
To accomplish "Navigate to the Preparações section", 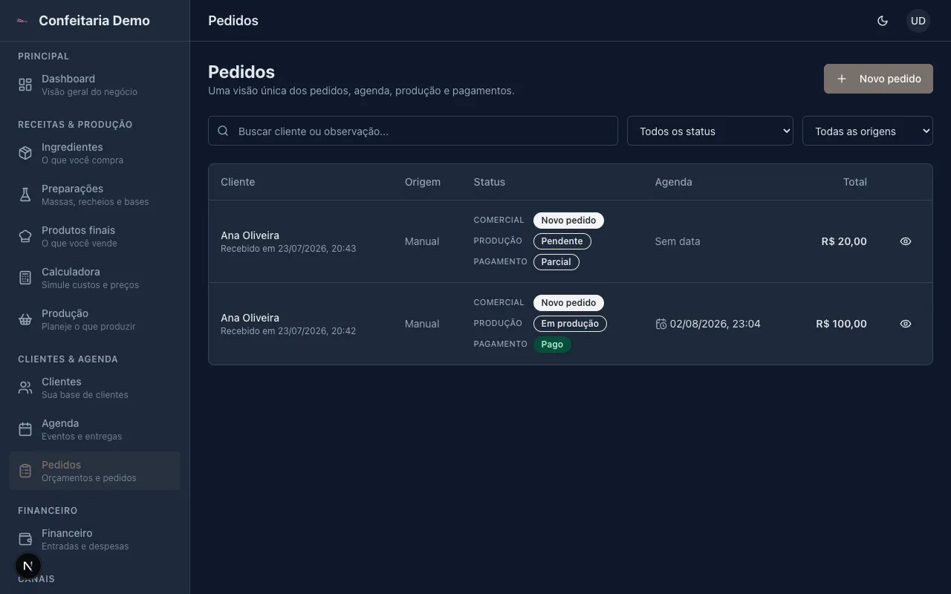I will click(x=94, y=195).
